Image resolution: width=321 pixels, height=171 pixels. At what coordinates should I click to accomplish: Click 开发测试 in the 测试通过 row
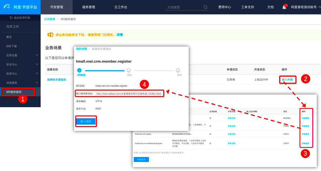[x=305, y=118]
